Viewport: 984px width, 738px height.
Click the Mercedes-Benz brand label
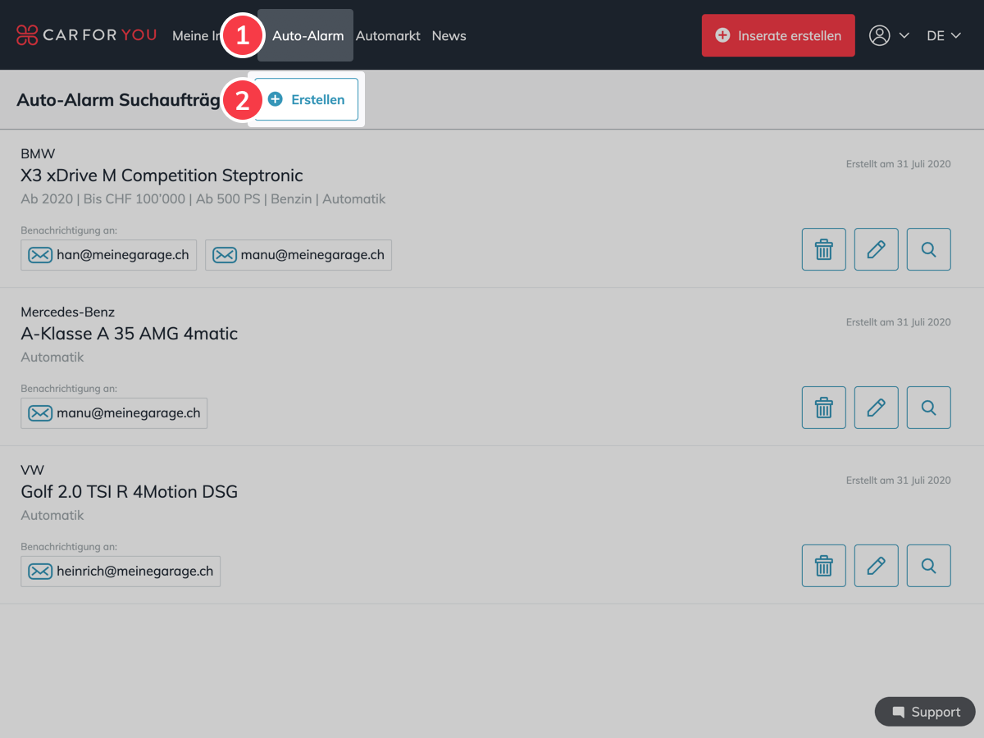tap(67, 312)
